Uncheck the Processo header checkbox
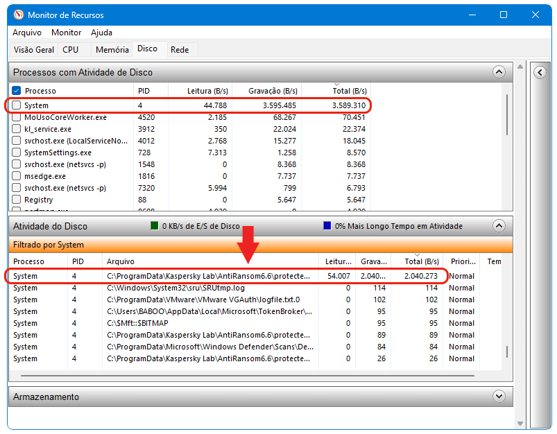 click(15, 90)
